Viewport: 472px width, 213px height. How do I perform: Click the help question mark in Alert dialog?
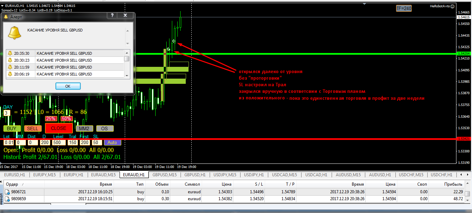112,16
